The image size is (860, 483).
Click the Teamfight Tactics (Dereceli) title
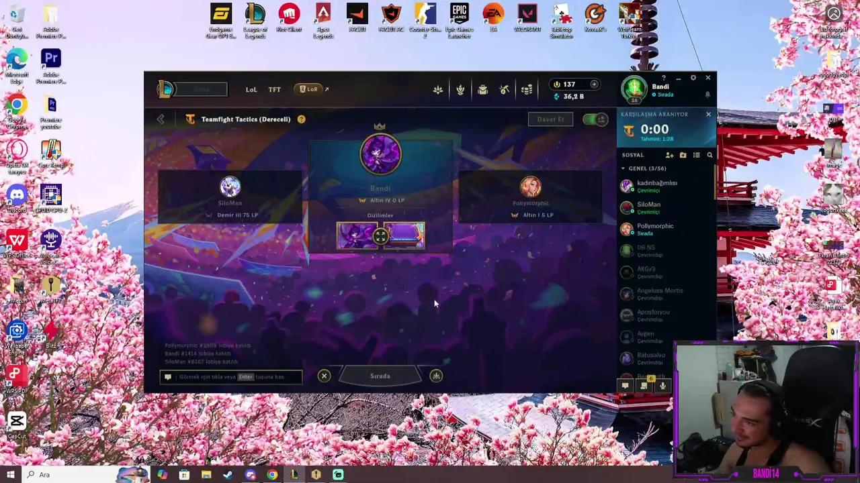(x=246, y=119)
